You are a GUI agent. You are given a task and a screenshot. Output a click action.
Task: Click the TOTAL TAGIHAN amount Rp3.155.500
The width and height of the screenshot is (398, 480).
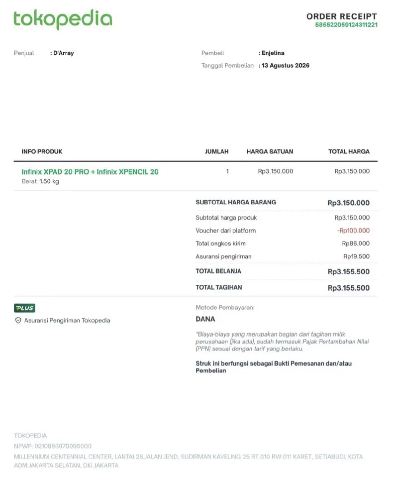pyautogui.click(x=348, y=288)
